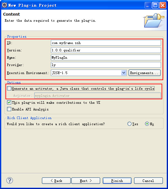168x189 pixels.
Task: Click the help question mark icon
Action: point(10,180)
